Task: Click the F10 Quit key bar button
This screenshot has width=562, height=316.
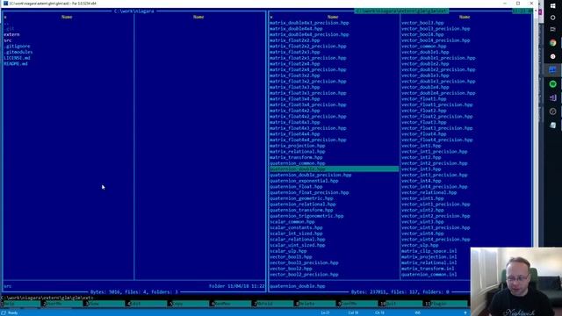Action: [x=400, y=304]
